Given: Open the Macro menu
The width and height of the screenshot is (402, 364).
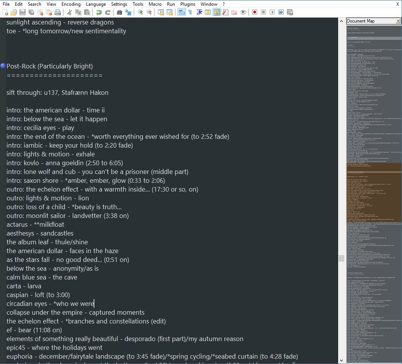Looking at the screenshot, I should click(155, 4).
